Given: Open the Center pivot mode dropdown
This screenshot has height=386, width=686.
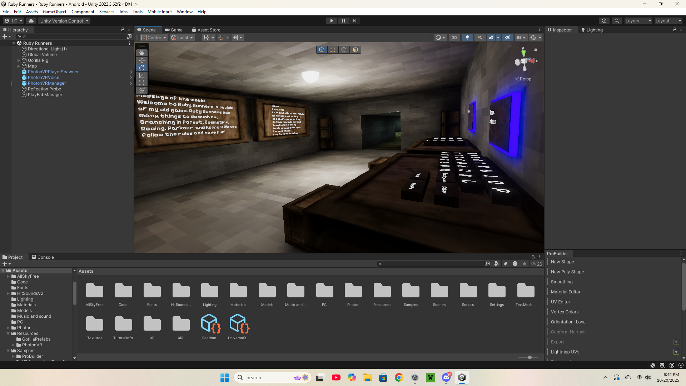Looking at the screenshot, I should pyautogui.click(x=154, y=38).
